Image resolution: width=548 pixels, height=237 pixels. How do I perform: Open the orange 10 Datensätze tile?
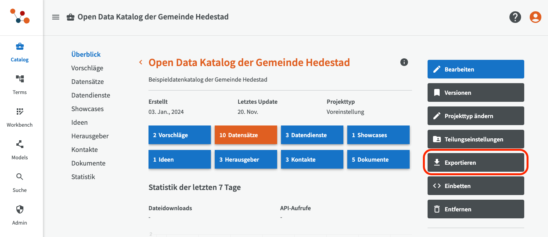[x=246, y=135]
